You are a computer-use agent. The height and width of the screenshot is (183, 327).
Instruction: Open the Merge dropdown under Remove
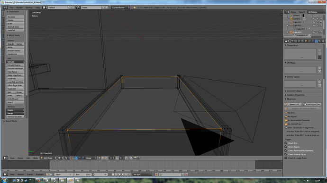point(15,114)
